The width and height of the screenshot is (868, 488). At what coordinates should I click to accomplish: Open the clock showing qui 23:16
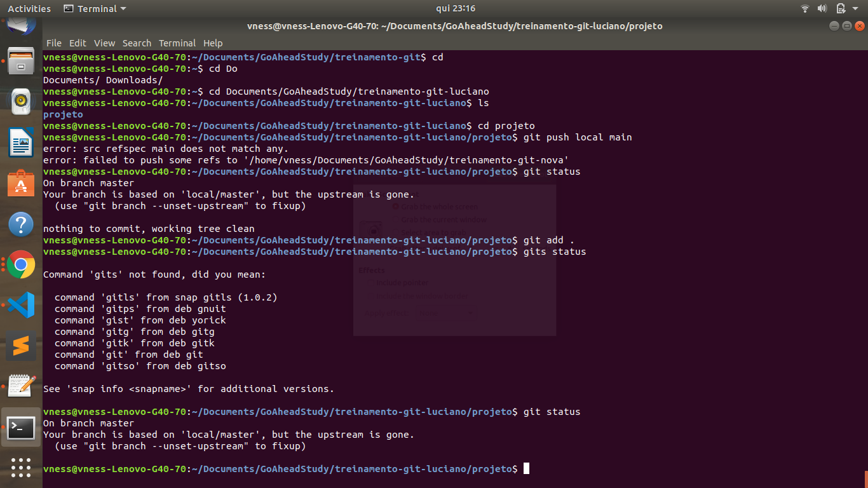point(456,8)
